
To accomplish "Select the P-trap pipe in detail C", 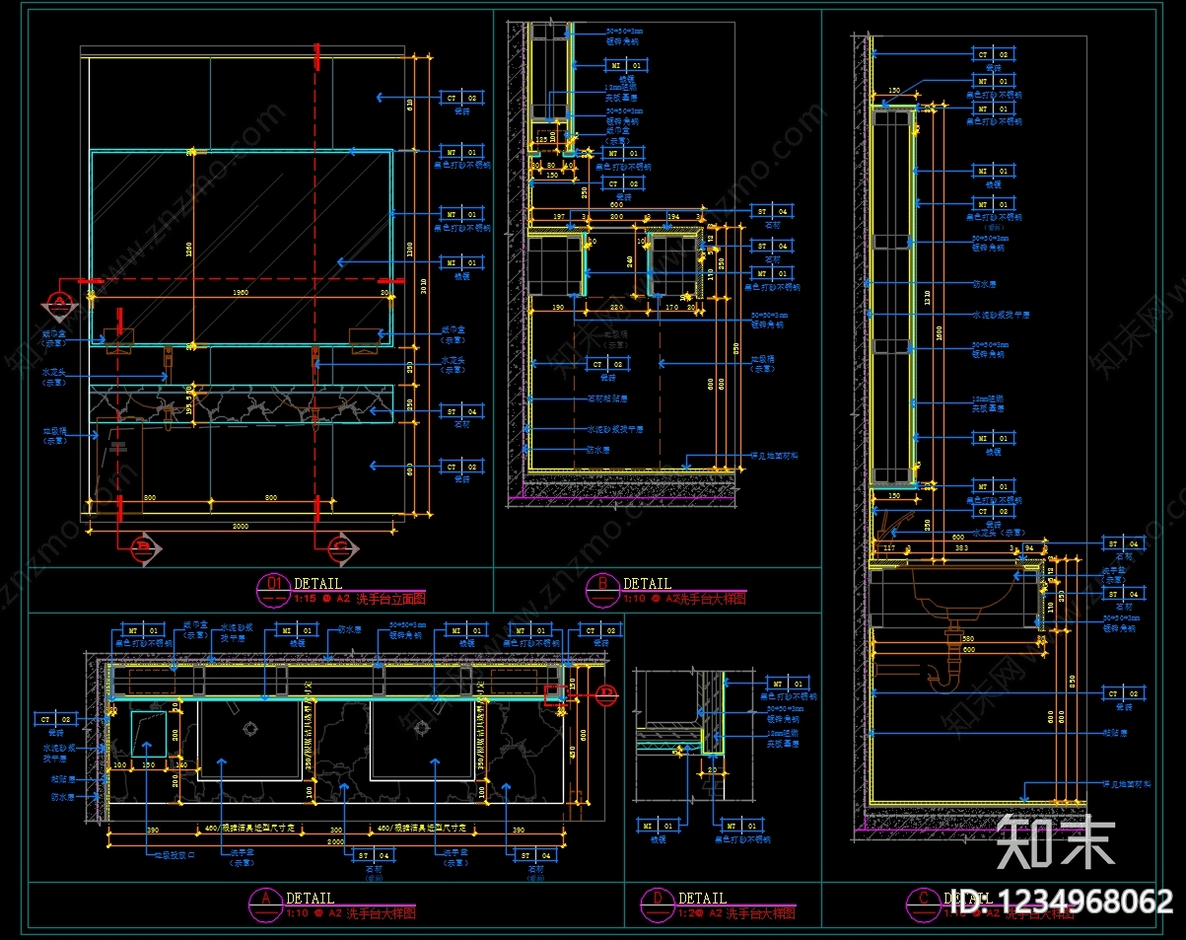I will tap(943, 663).
